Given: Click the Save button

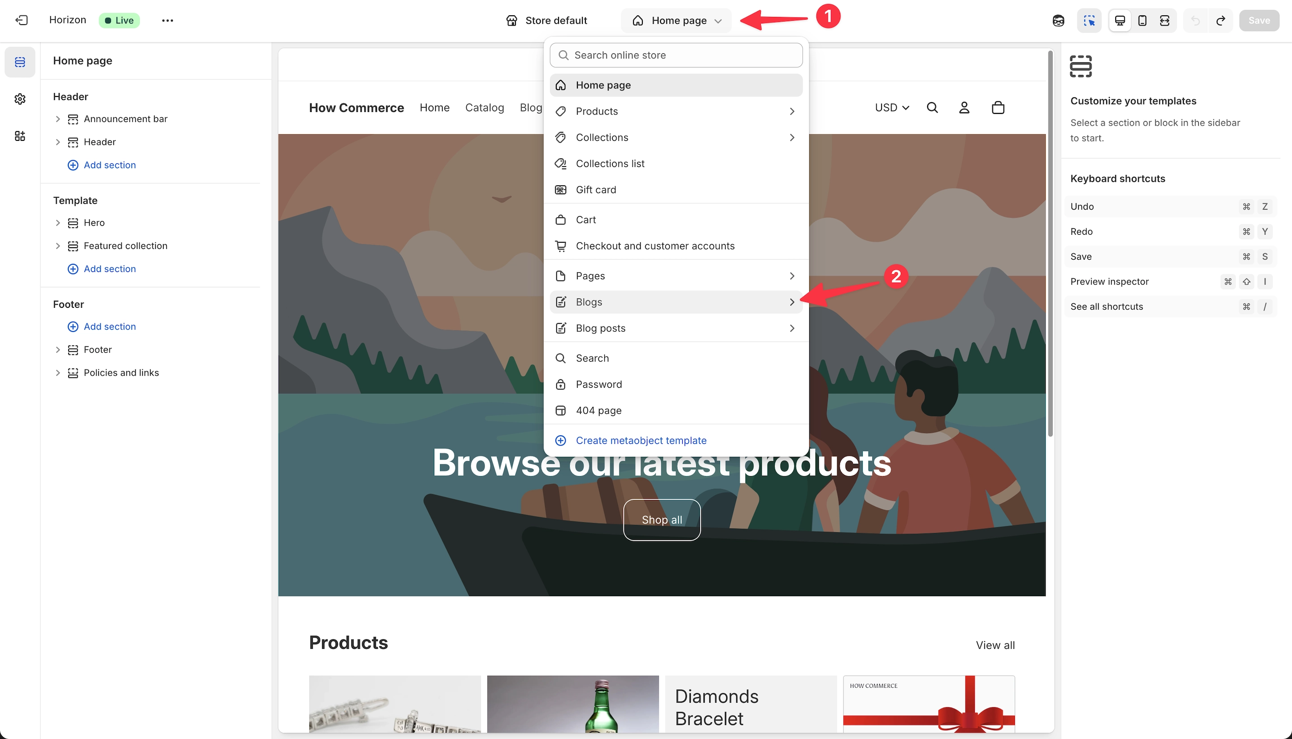Looking at the screenshot, I should click(1259, 20).
